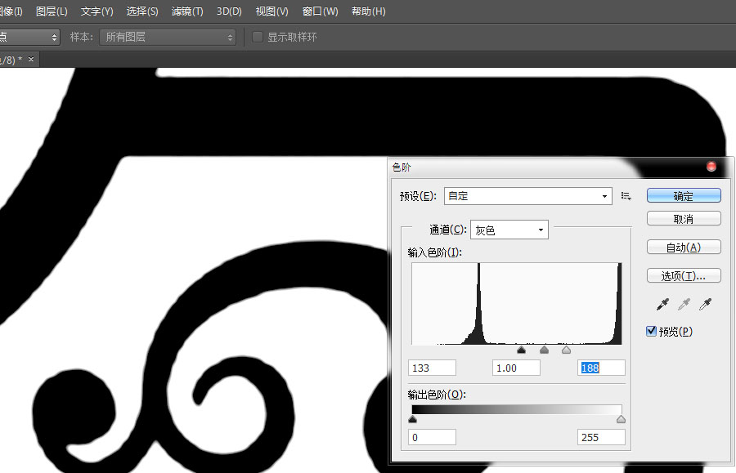The width and height of the screenshot is (736, 473).
Task: Expand the 预设 dropdown
Action: (x=527, y=196)
